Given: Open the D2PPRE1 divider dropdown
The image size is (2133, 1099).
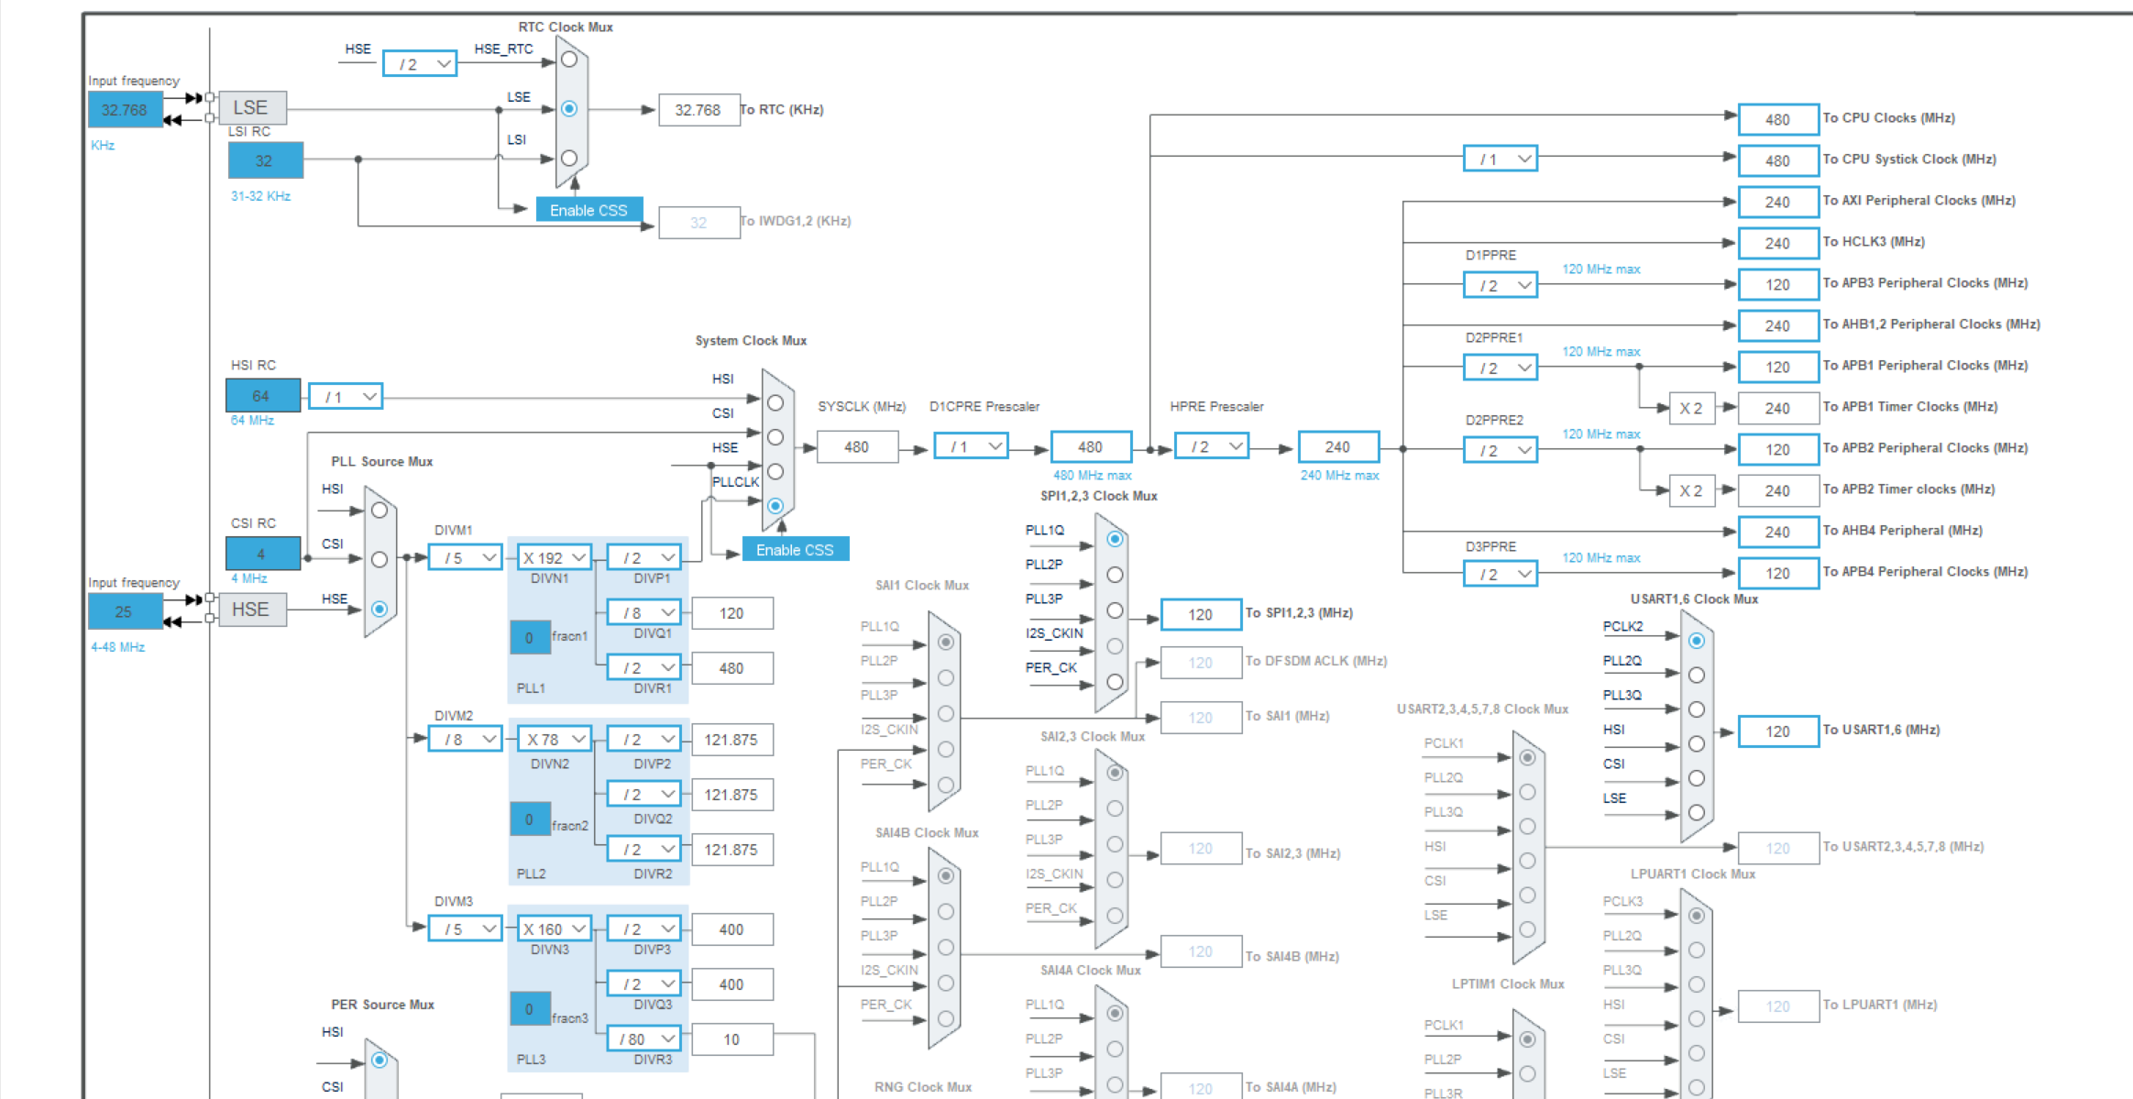Looking at the screenshot, I should click(x=1501, y=367).
